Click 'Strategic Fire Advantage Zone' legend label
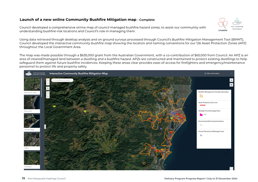This screenshot has width=258, height=182. pyautogui.click(x=209, y=111)
